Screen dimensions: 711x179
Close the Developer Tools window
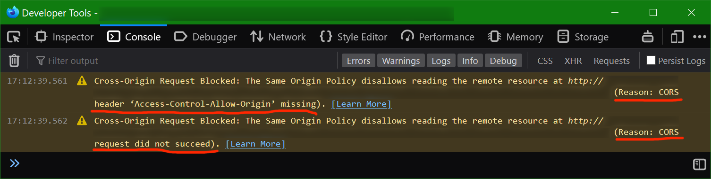point(691,13)
